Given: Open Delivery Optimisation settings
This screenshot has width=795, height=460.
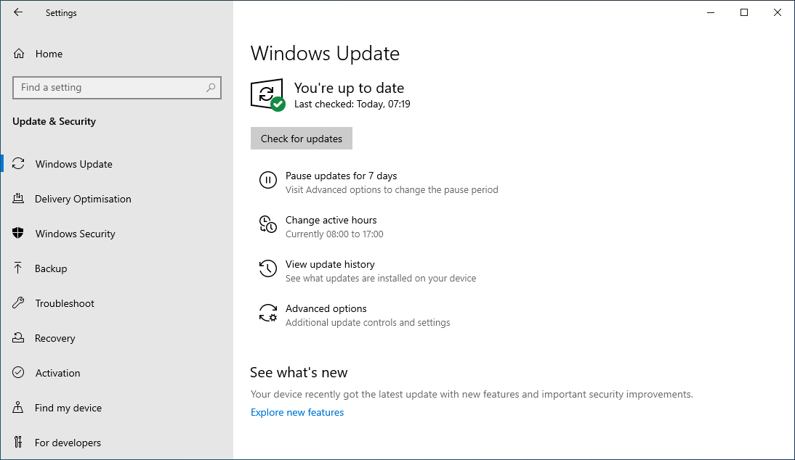Looking at the screenshot, I should [83, 199].
